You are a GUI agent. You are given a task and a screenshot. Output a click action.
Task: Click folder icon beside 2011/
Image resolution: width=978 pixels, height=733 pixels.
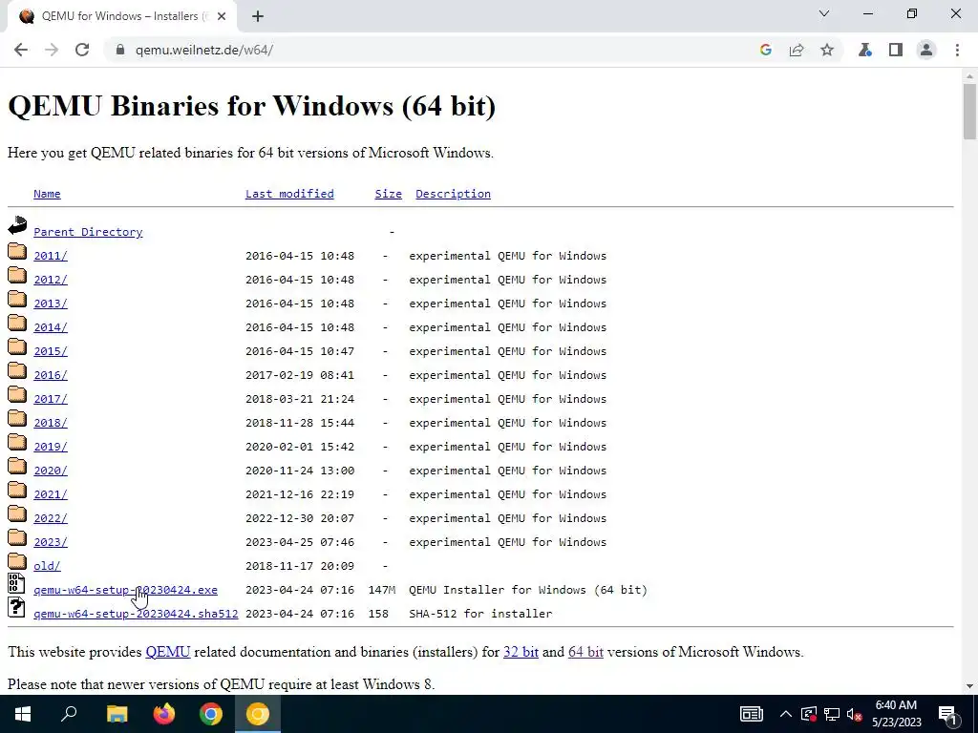17,251
